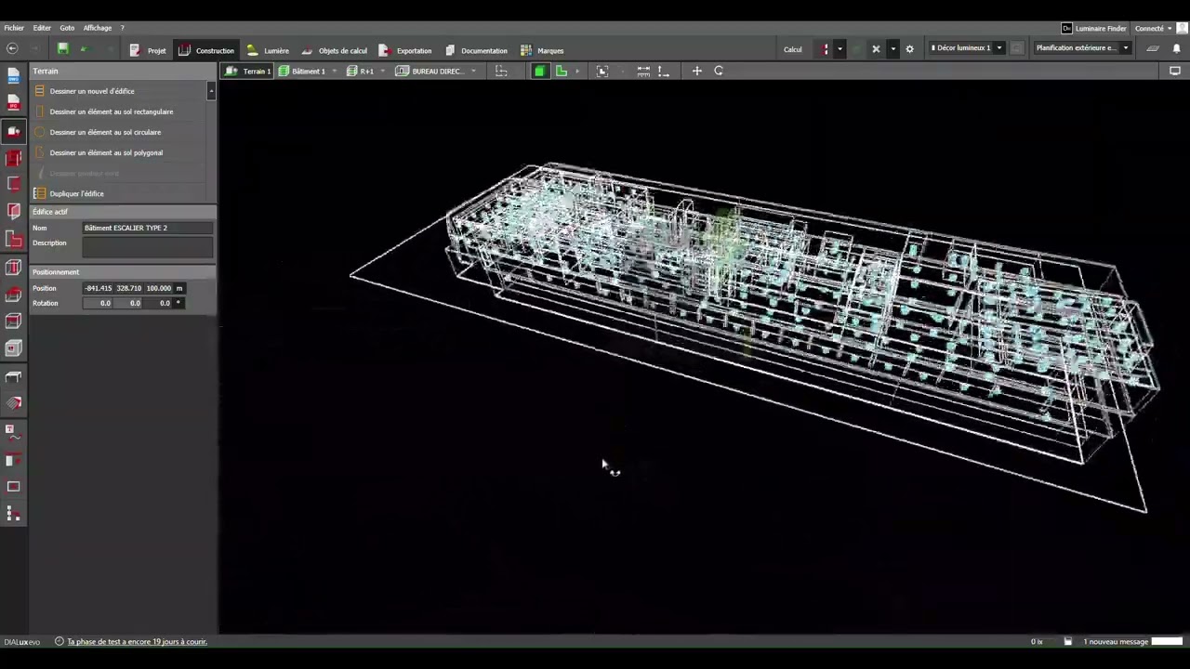The height and width of the screenshot is (669, 1190).
Task: Click the furniture cube sidebar icon
Action: coord(13,348)
